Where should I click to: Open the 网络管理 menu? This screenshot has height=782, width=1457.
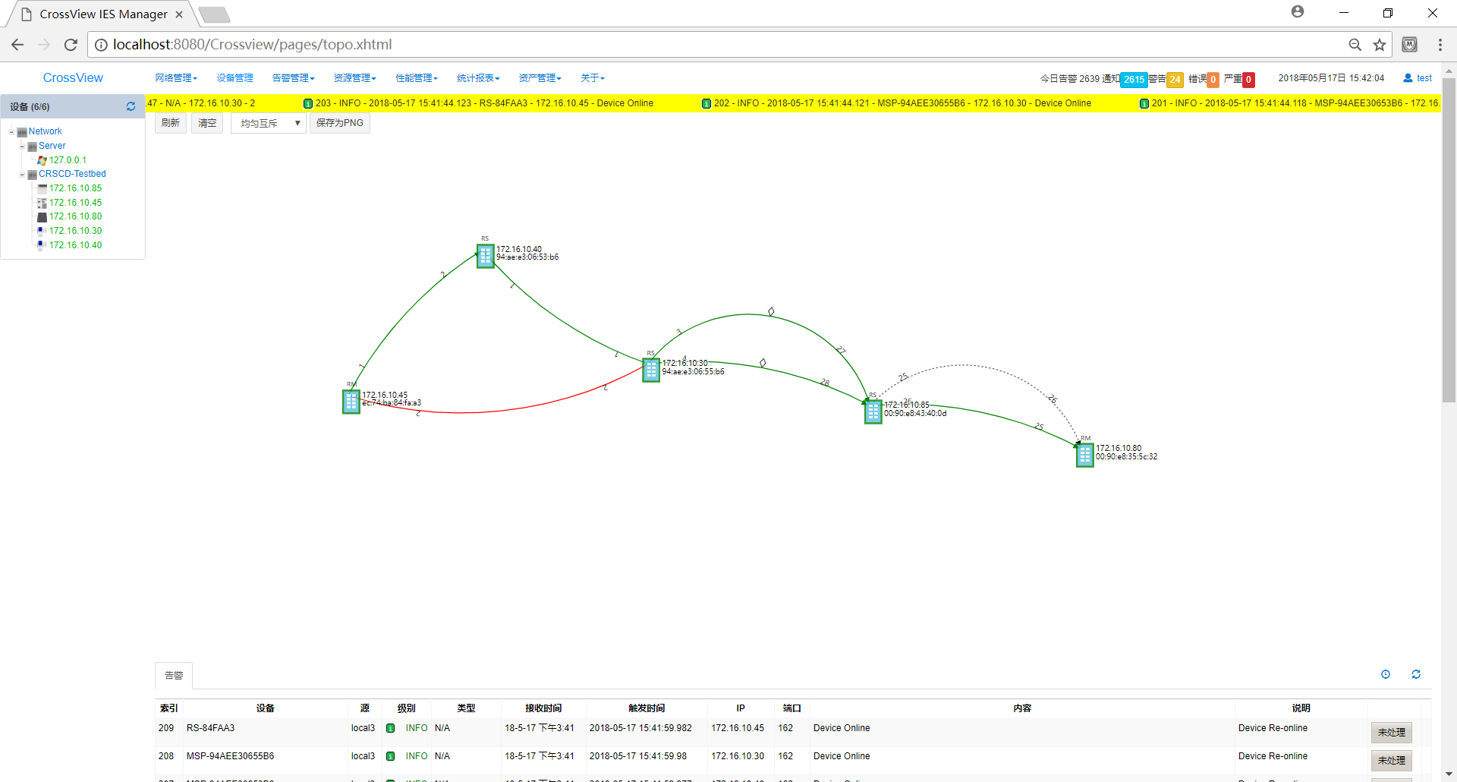point(175,78)
